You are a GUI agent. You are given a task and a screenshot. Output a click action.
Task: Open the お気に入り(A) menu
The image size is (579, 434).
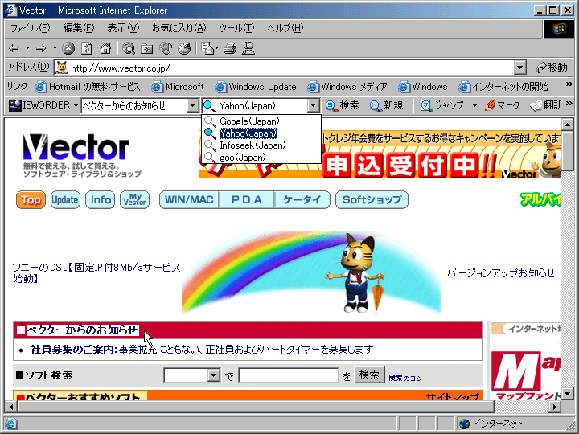click(179, 28)
